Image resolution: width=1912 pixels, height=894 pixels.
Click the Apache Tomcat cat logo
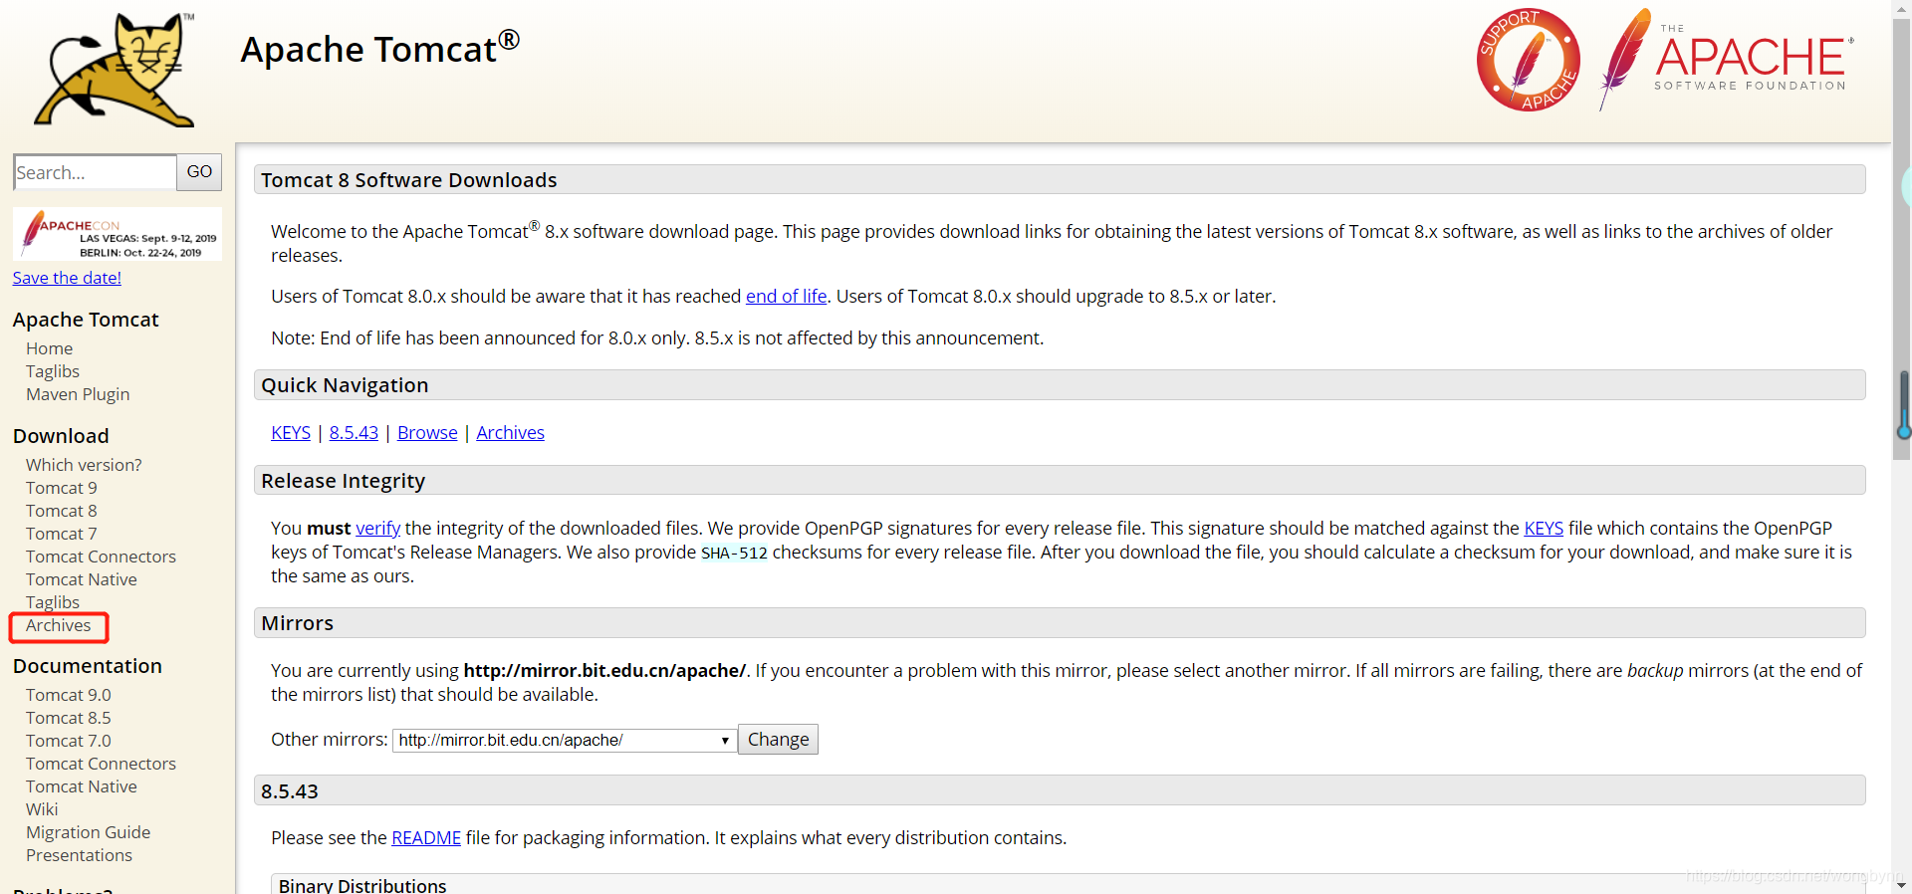(x=116, y=70)
